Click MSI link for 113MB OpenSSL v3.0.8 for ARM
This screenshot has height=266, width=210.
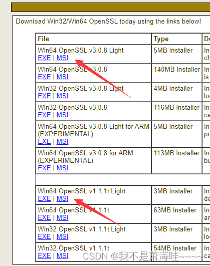[62, 168]
